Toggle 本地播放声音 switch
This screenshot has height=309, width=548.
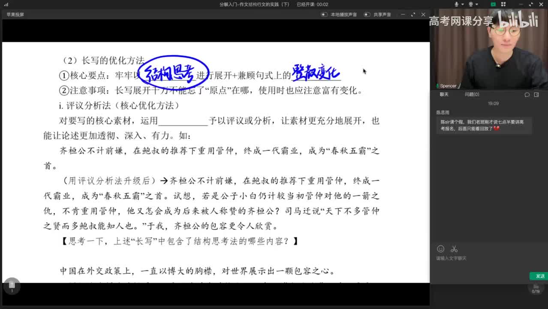[324, 15]
